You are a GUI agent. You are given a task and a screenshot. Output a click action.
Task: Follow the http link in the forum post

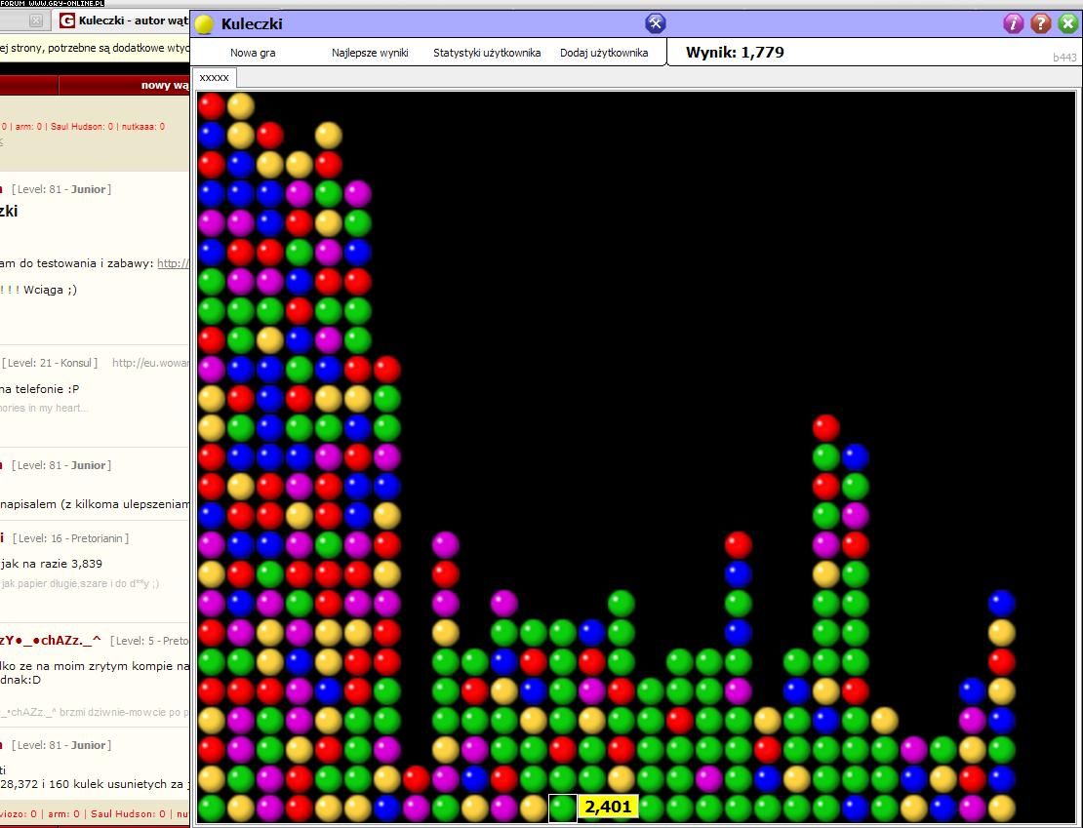pyautogui.click(x=173, y=263)
